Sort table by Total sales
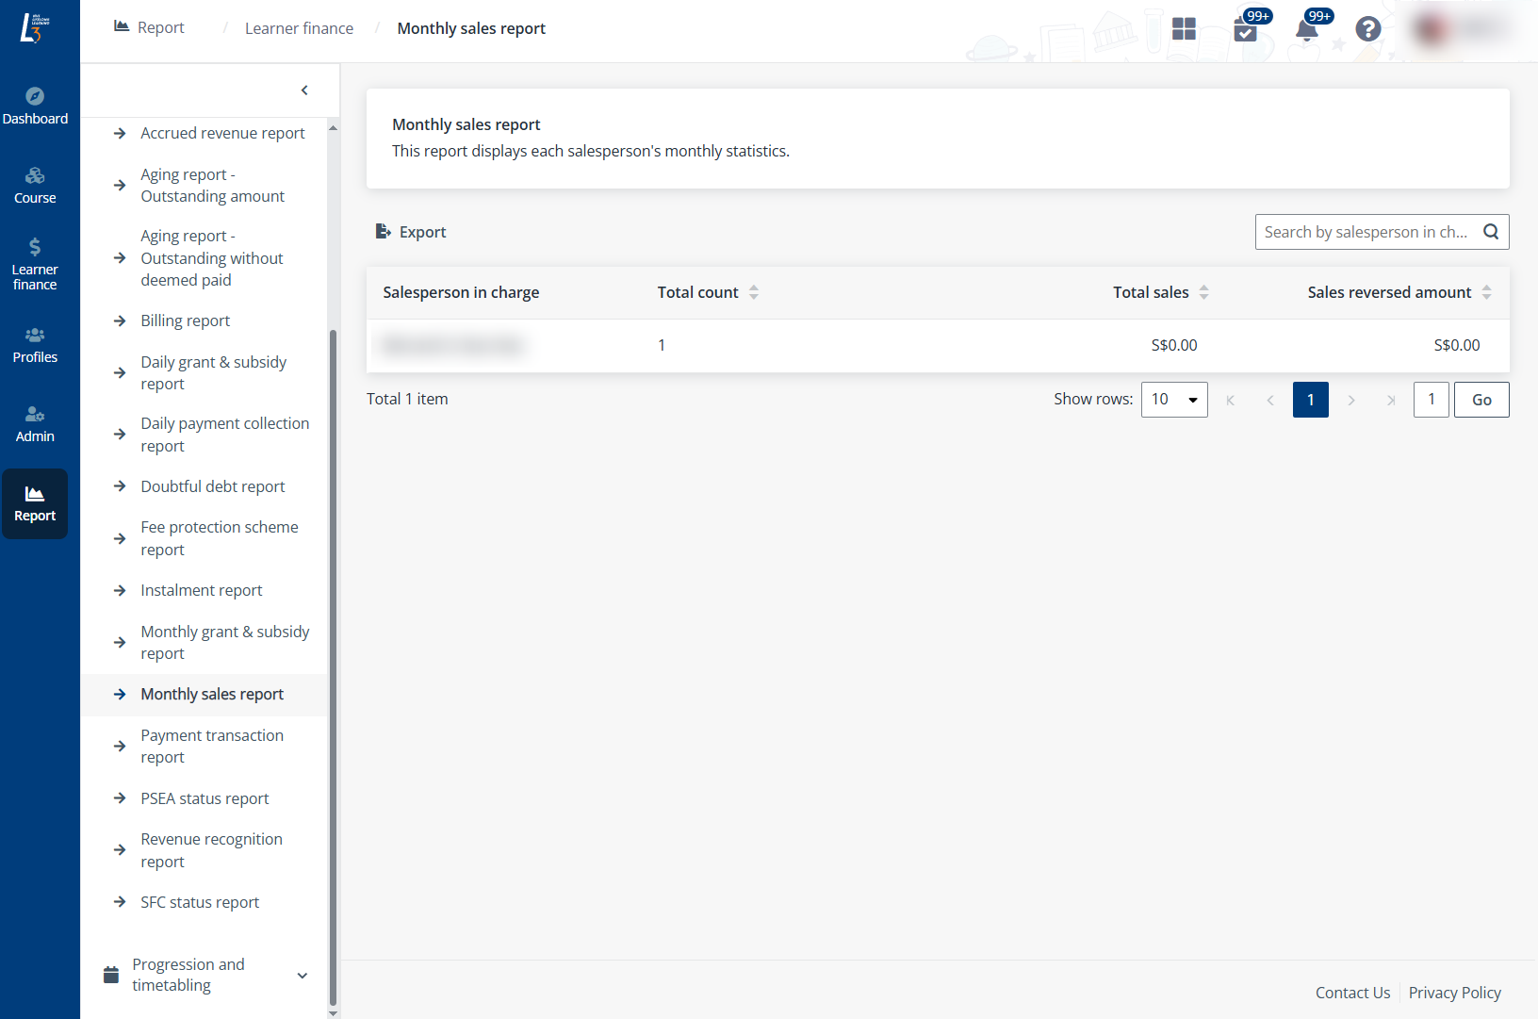The height and width of the screenshot is (1019, 1538). coord(1203,292)
